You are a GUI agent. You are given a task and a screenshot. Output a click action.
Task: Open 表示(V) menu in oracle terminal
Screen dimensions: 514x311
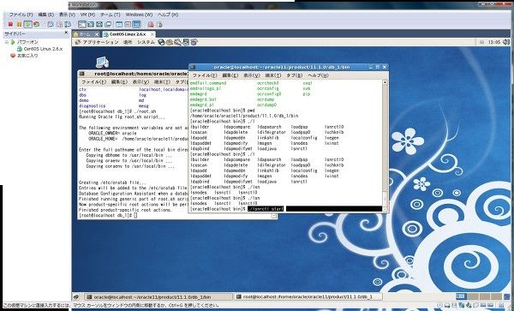(x=251, y=75)
